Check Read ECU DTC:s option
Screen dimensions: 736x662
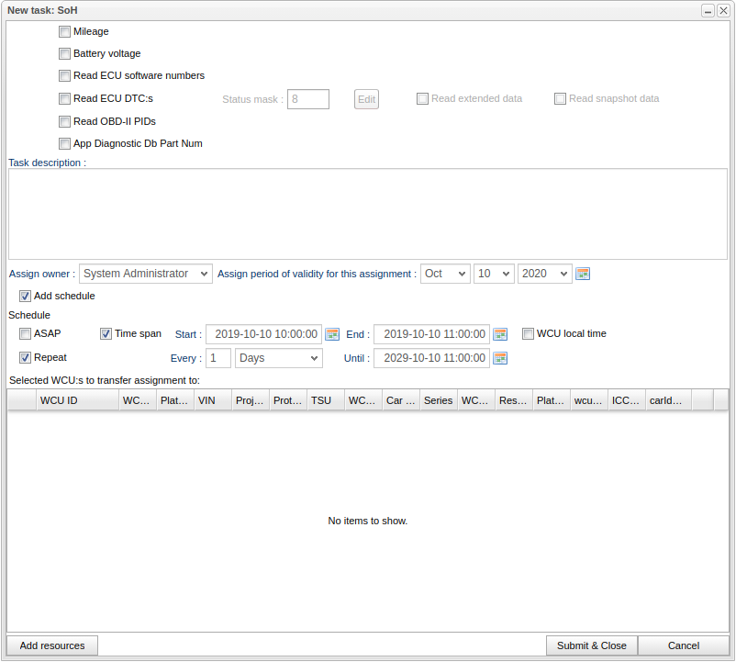point(64,98)
